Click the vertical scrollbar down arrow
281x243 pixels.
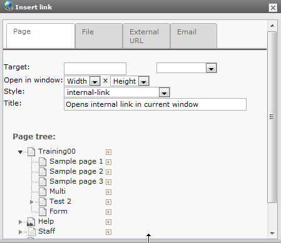pyautogui.click(x=272, y=233)
